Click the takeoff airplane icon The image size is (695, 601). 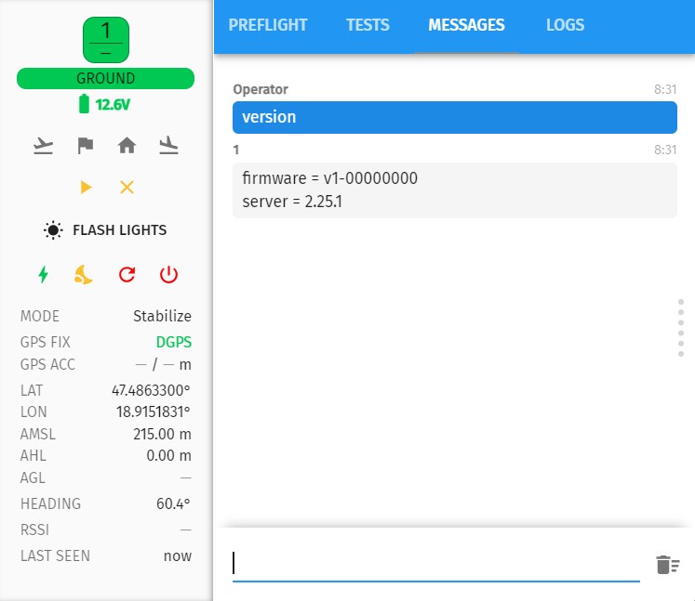click(x=43, y=146)
